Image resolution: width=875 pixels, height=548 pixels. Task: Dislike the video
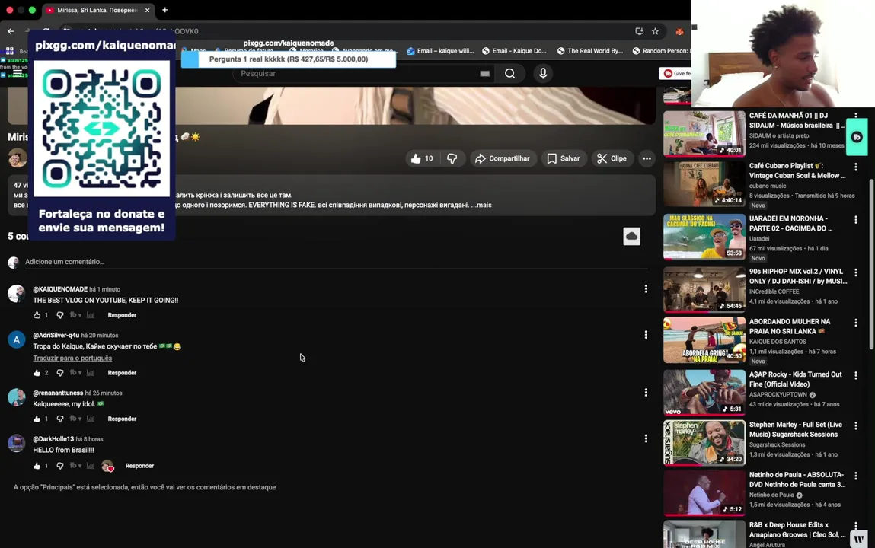click(452, 159)
